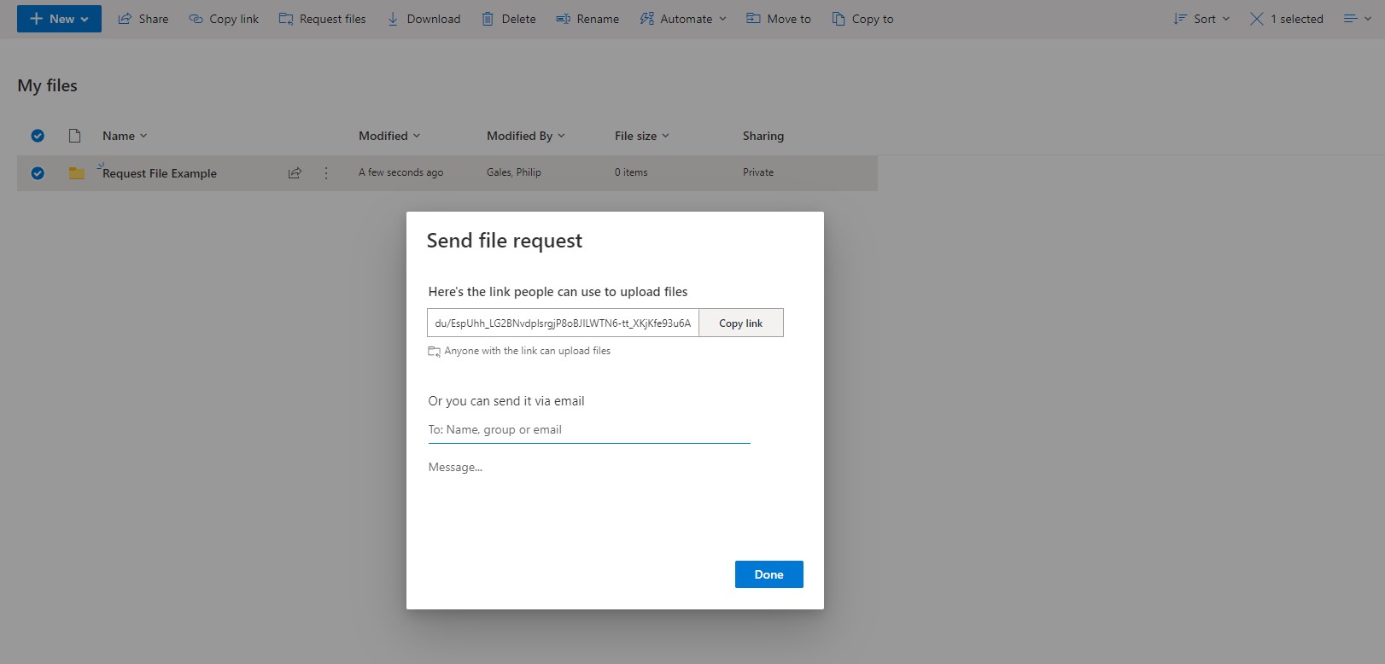This screenshot has width=1385, height=664.
Task: Clear selection with the 1 selected X
Action: [1257, 19]
